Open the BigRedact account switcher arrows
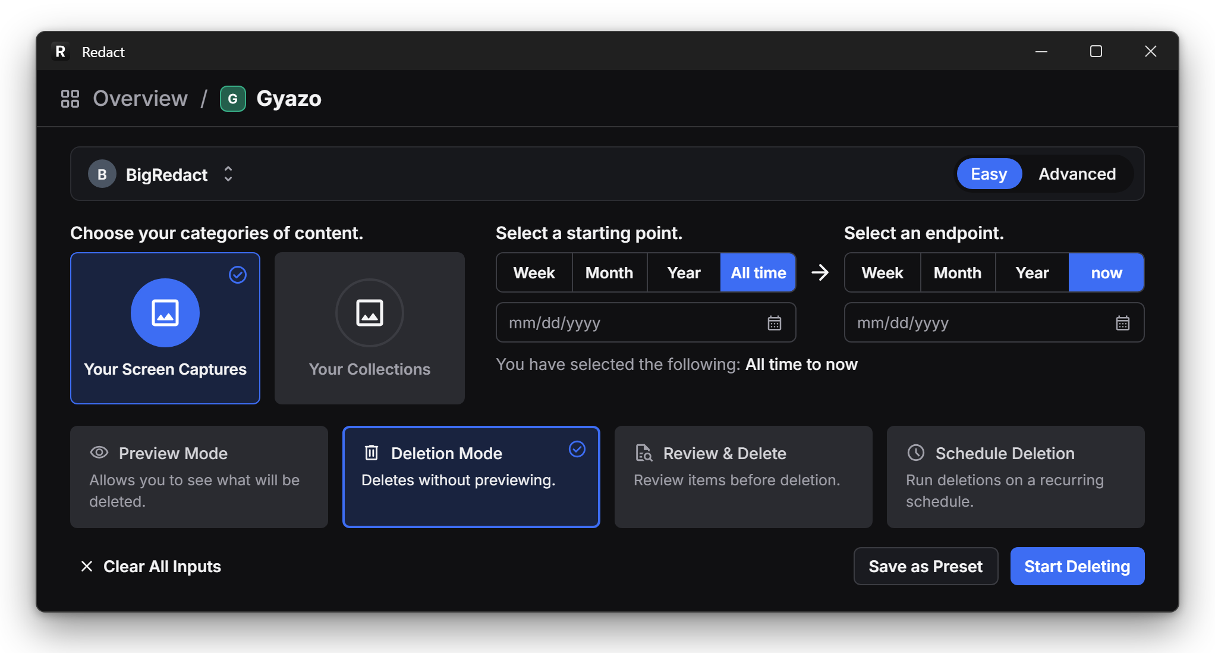Image resolution: width=1215 pixels, height=653 pixels. (228, 174)
